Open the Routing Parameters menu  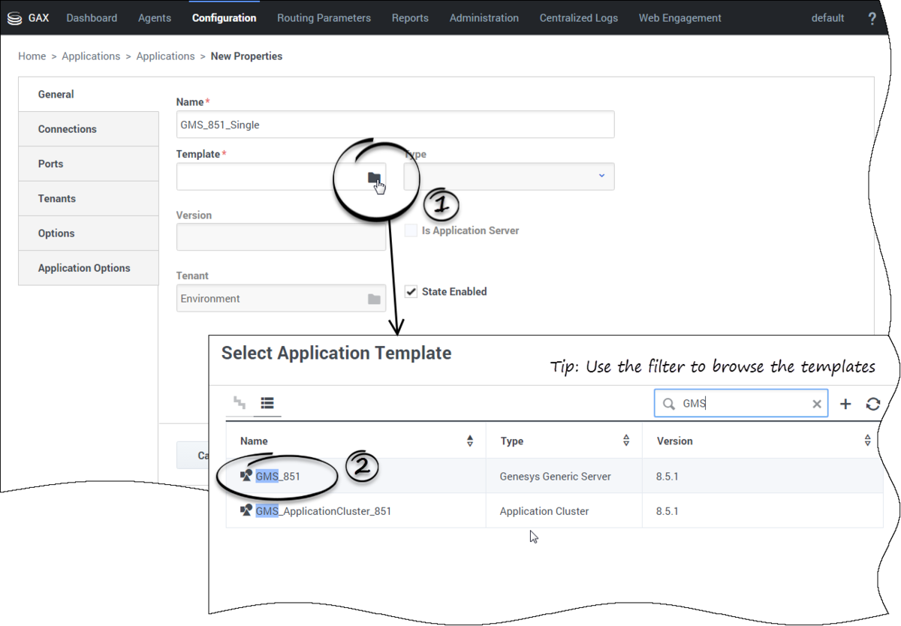tap(324, 18)
